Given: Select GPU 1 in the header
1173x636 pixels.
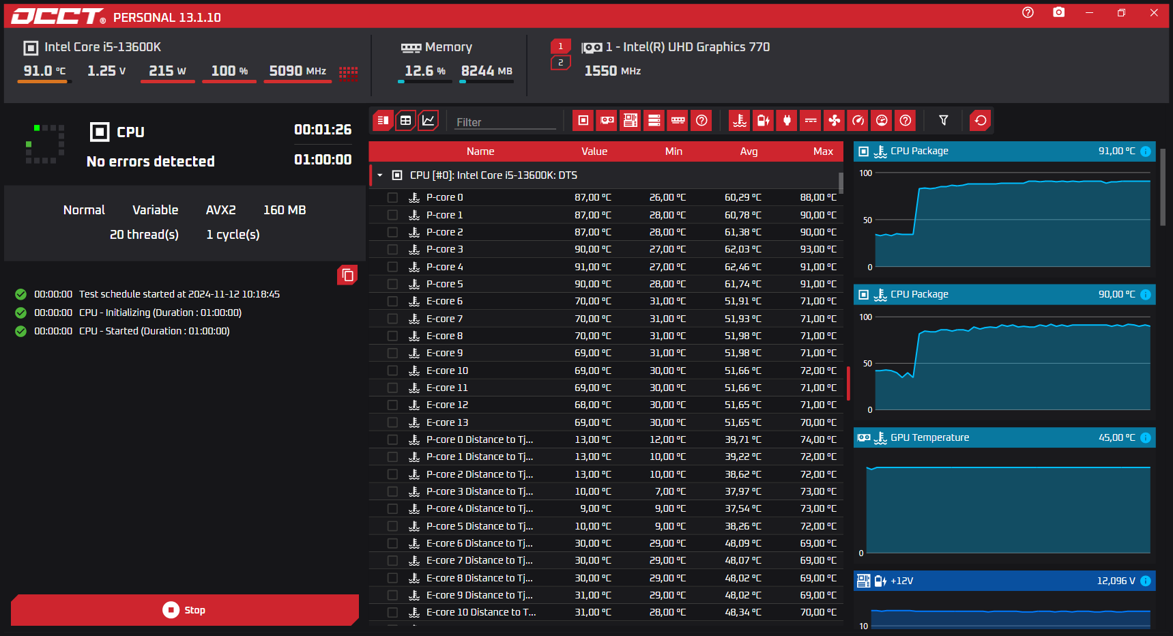Looking at the screenshot, I should coord(561,46).
